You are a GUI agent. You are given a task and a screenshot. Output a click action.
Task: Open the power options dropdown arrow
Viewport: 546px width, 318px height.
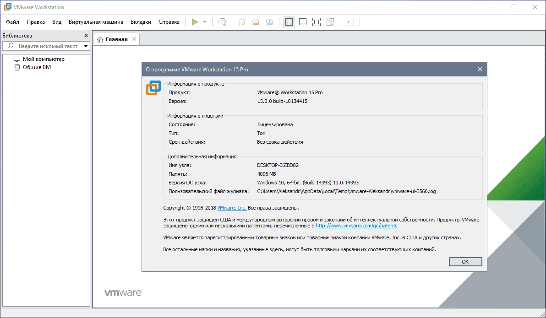(205, 22)
